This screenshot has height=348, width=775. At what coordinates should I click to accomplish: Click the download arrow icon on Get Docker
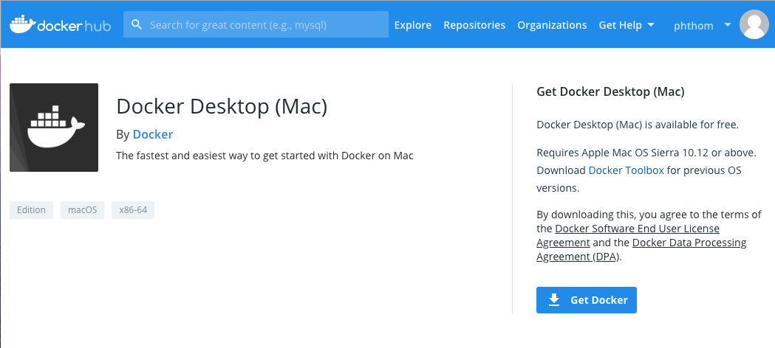click(554, 300)
